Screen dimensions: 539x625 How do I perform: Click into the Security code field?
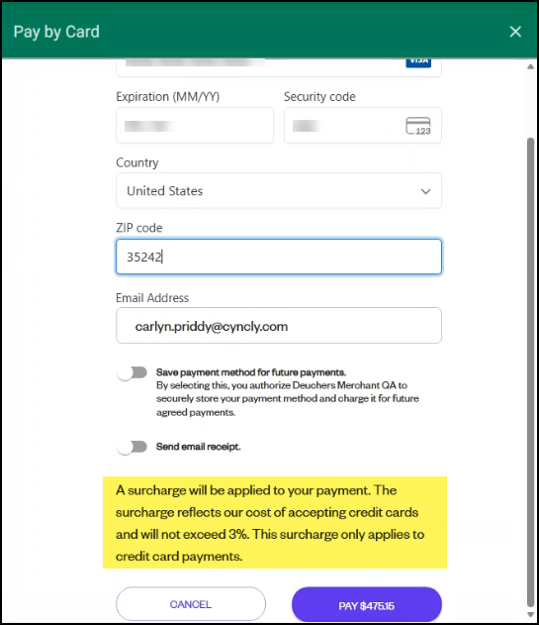coord(363,126)
